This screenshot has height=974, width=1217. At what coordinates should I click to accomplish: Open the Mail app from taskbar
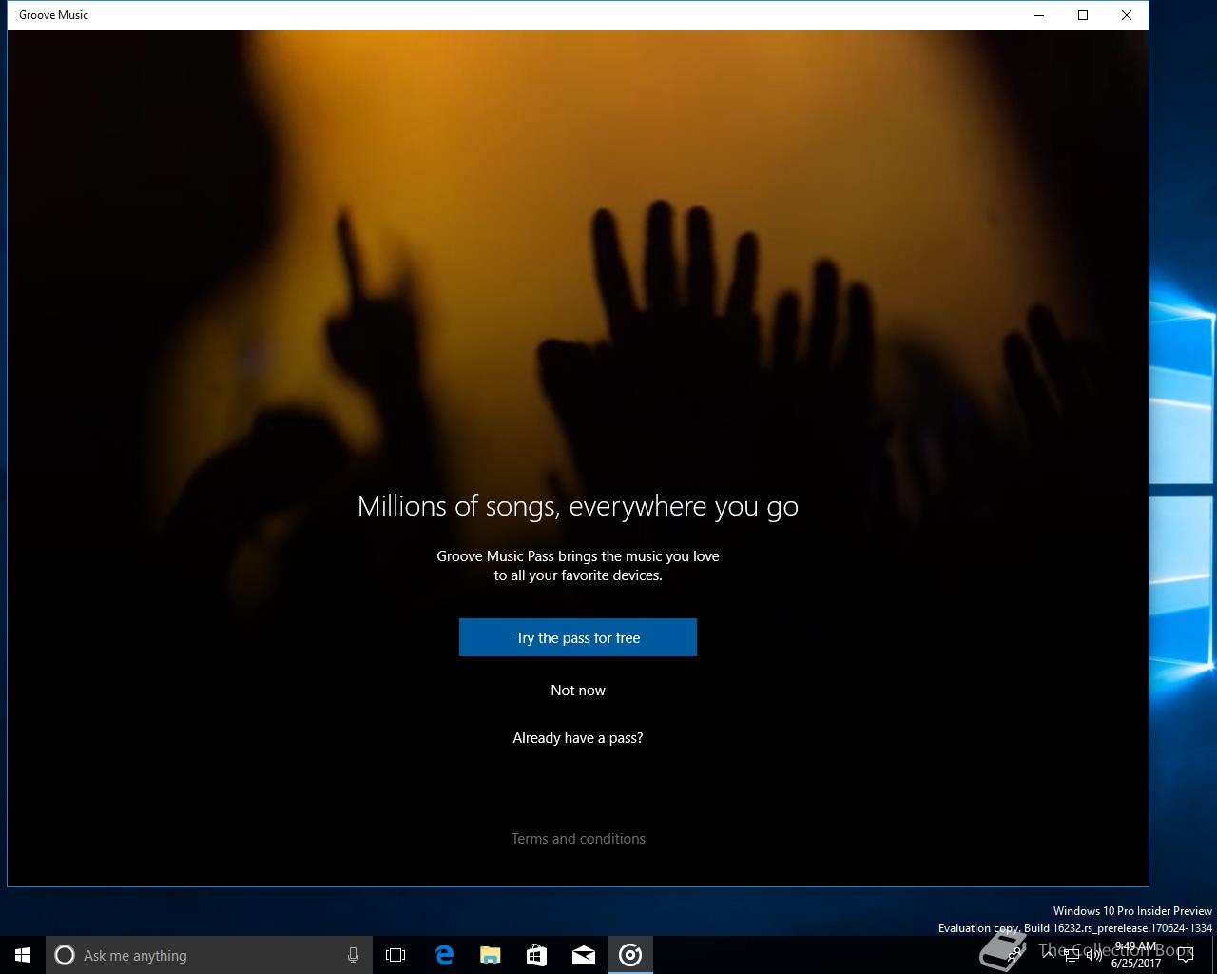tap(583, 955)
